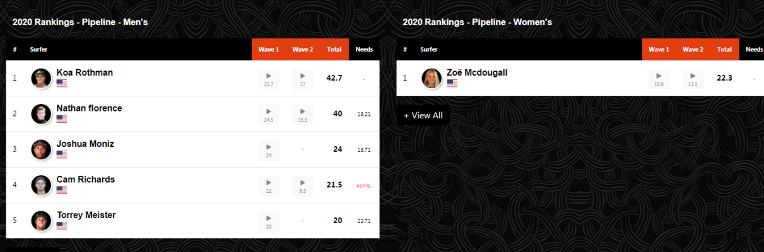This screenshot has height=252, width=764.
Task: Play Joshua Moniz's Wave 1 video
Action: tap(269, 150)
